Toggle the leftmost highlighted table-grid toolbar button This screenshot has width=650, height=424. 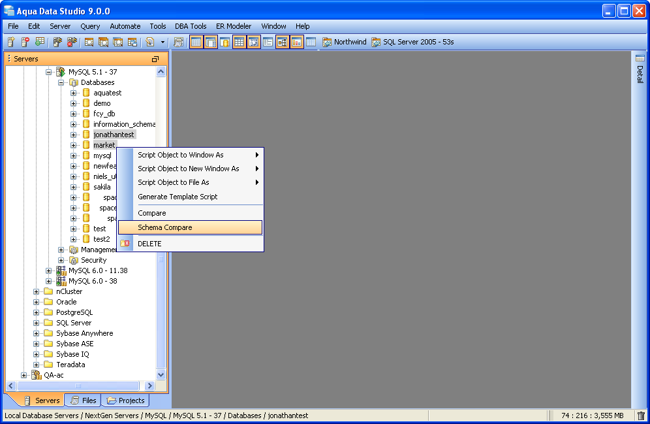tap(196, 42)
